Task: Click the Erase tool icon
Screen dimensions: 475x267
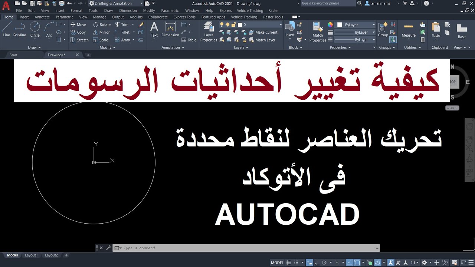Action: tap(141, 24)
